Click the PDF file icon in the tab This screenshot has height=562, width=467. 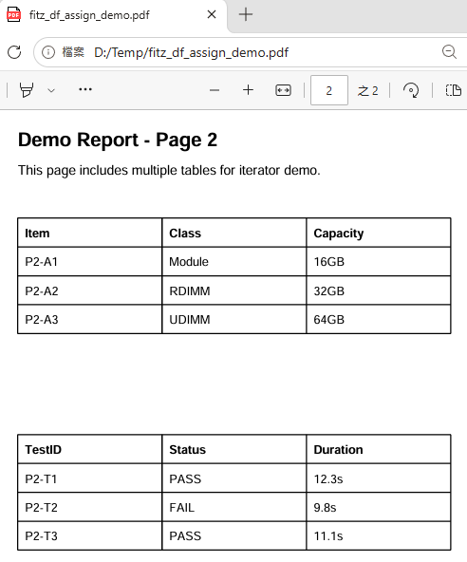click(13, 14)
